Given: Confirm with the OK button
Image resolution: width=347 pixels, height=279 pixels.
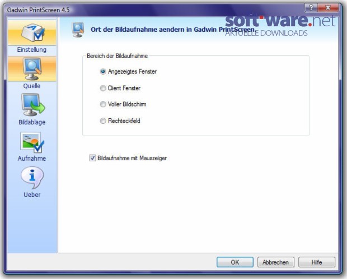Looking at the screenshot, I should point(235,262).
